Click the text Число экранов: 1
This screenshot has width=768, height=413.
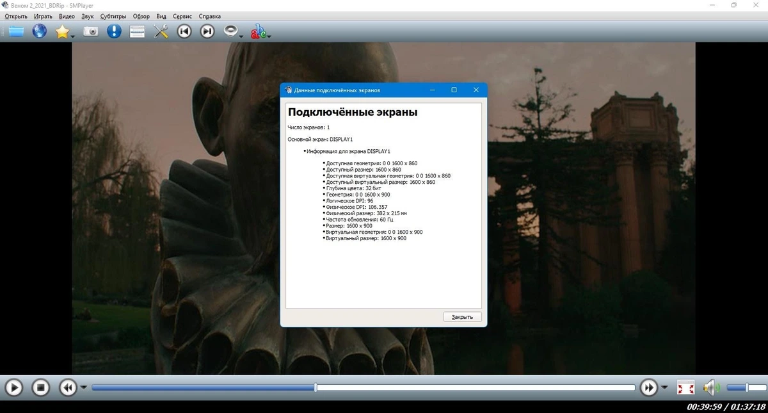(308, 127)
